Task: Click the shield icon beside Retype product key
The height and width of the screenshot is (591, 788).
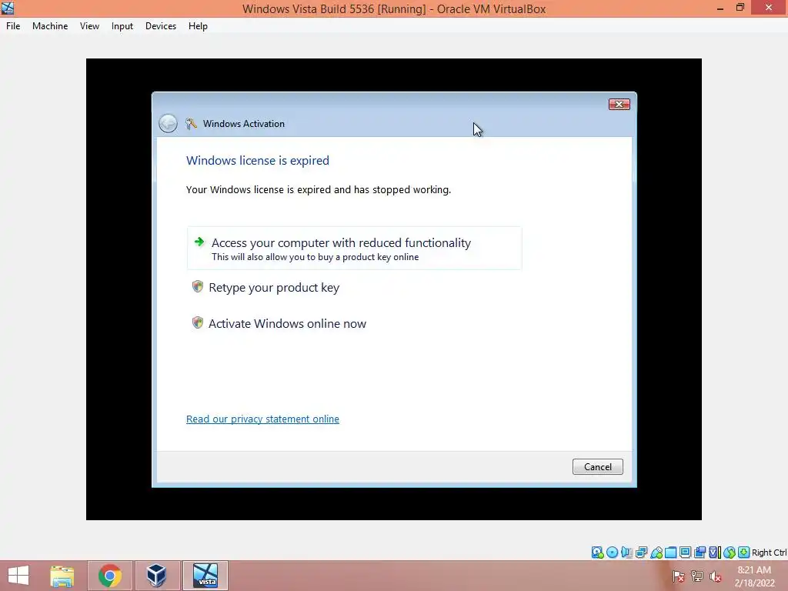Action: coord(198,286)
